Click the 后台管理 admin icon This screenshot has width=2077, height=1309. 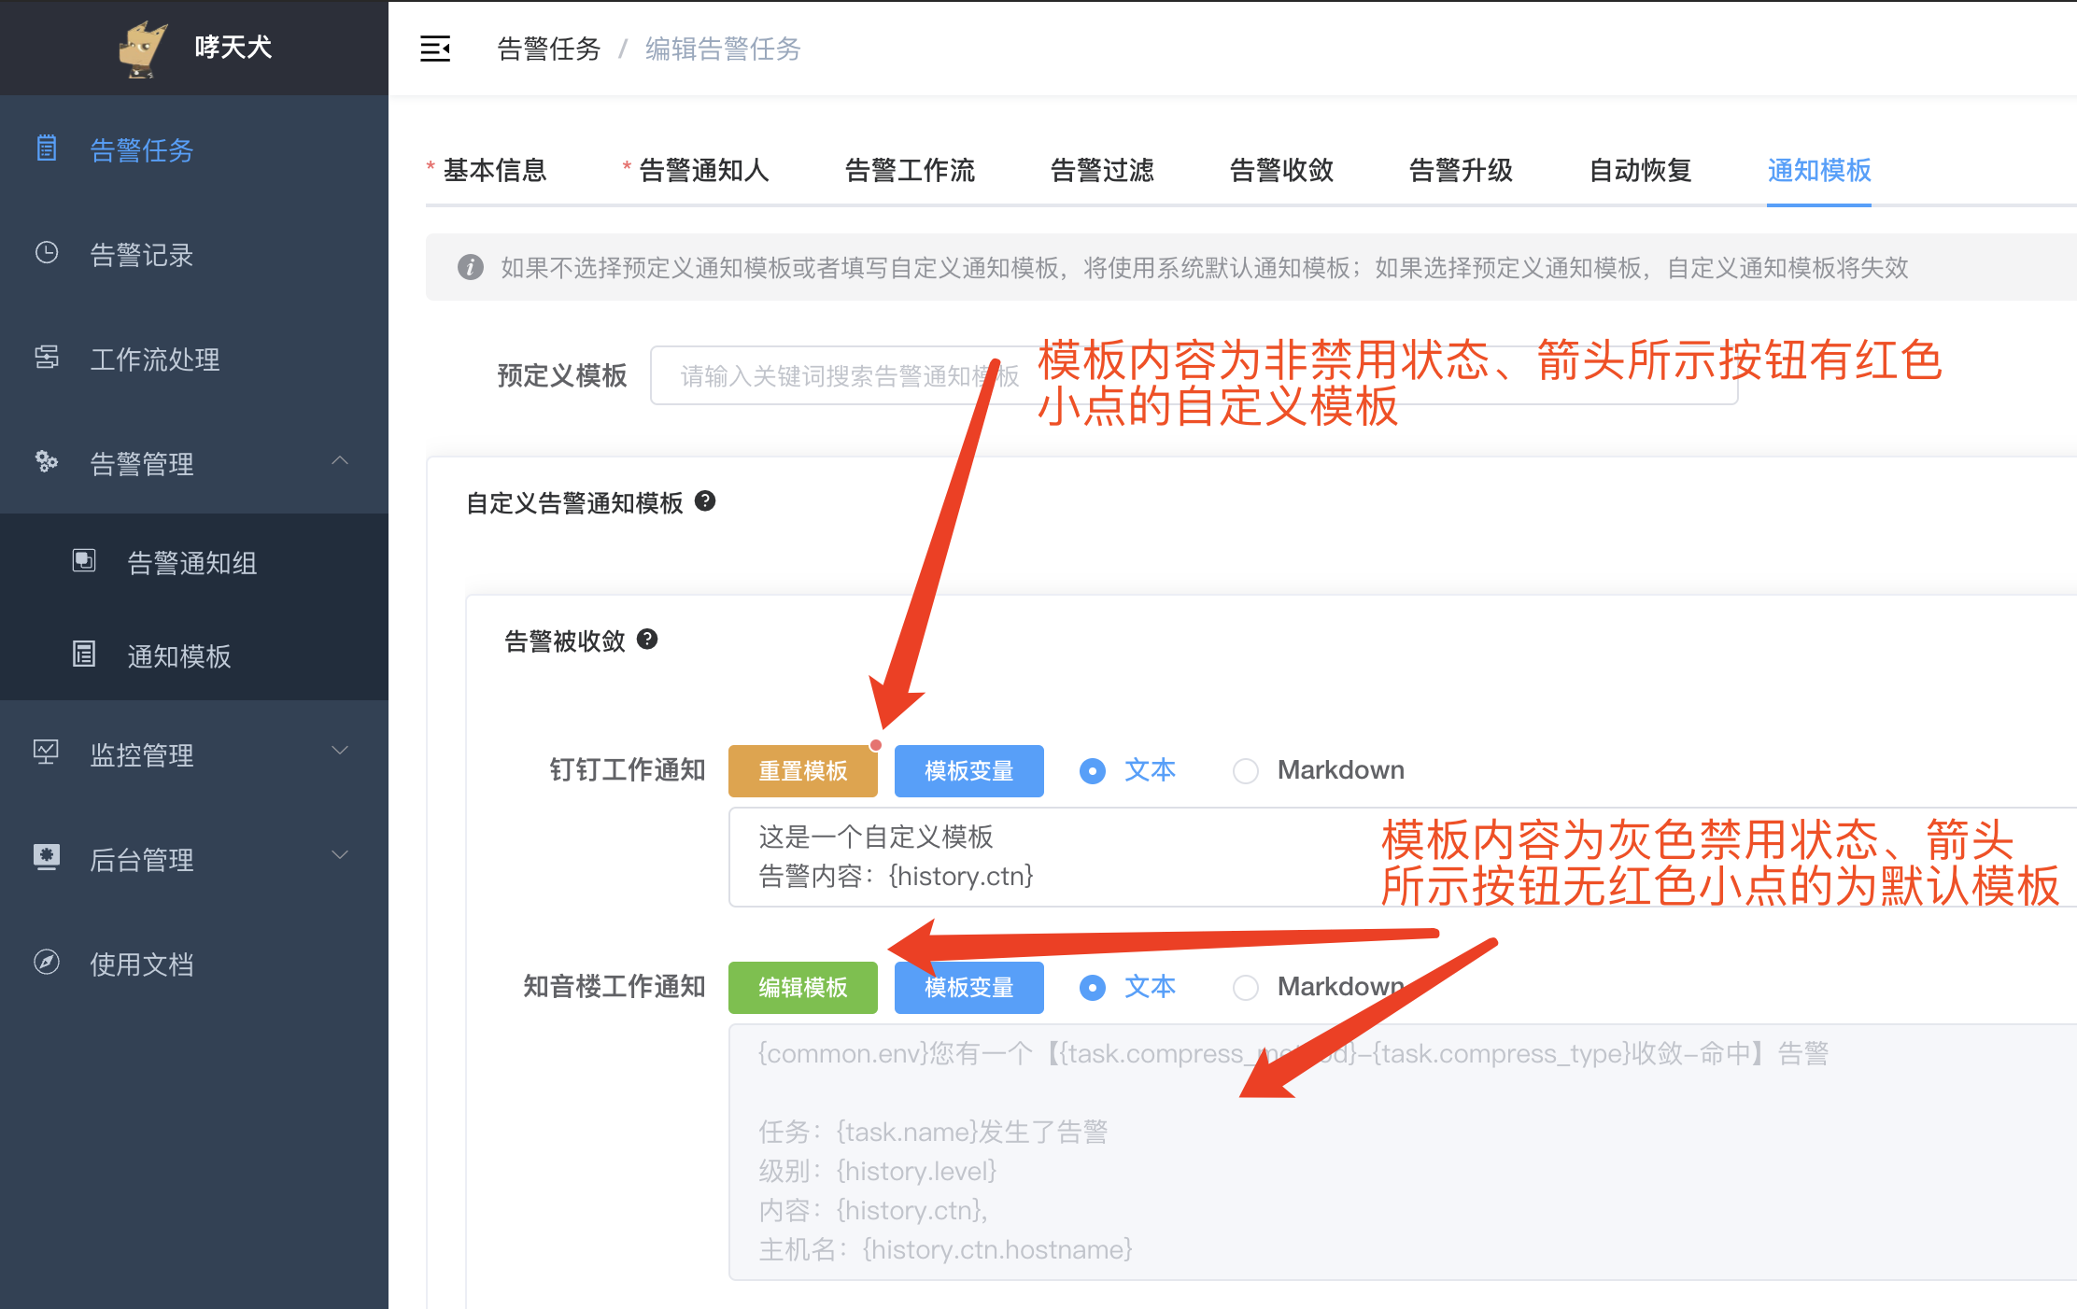coord(47,857)
